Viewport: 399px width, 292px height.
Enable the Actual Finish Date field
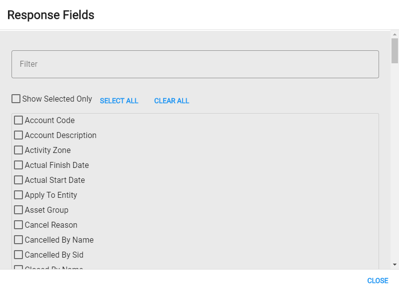click(x=18, y=165)
